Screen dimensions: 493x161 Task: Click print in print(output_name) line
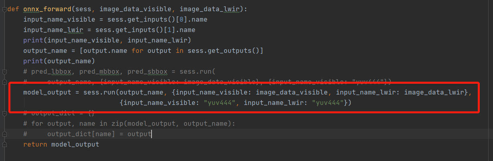click(33, 61)
